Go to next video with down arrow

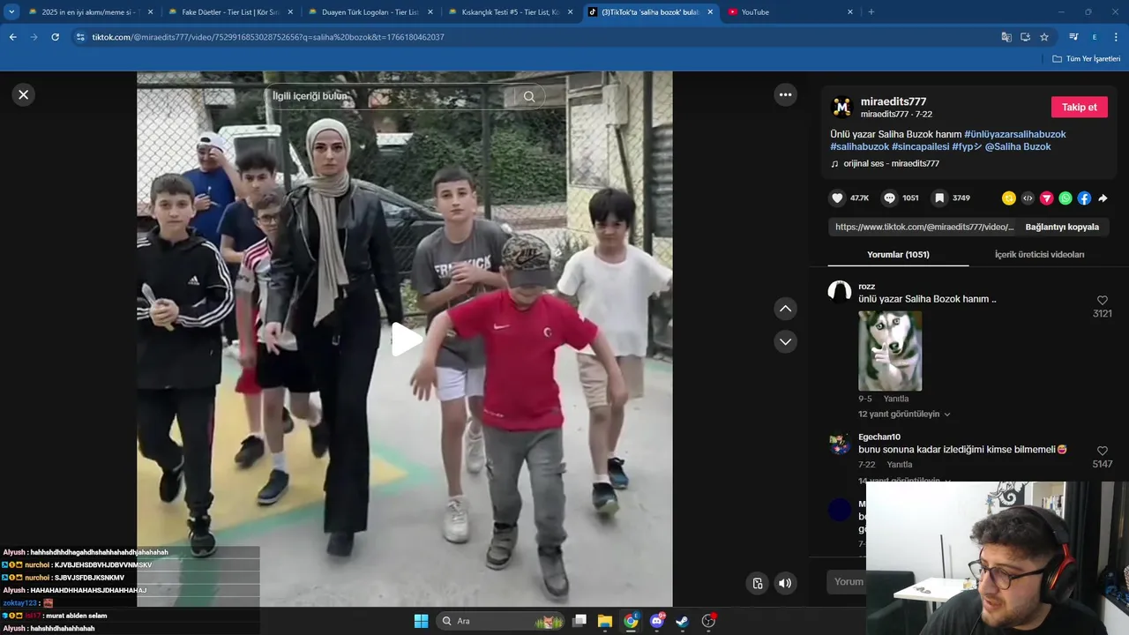pyautogui.click(x=785, y=341)
